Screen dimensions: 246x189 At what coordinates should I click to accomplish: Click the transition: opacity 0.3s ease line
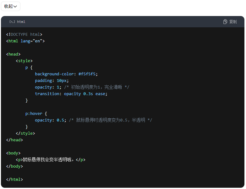point(71,94)
